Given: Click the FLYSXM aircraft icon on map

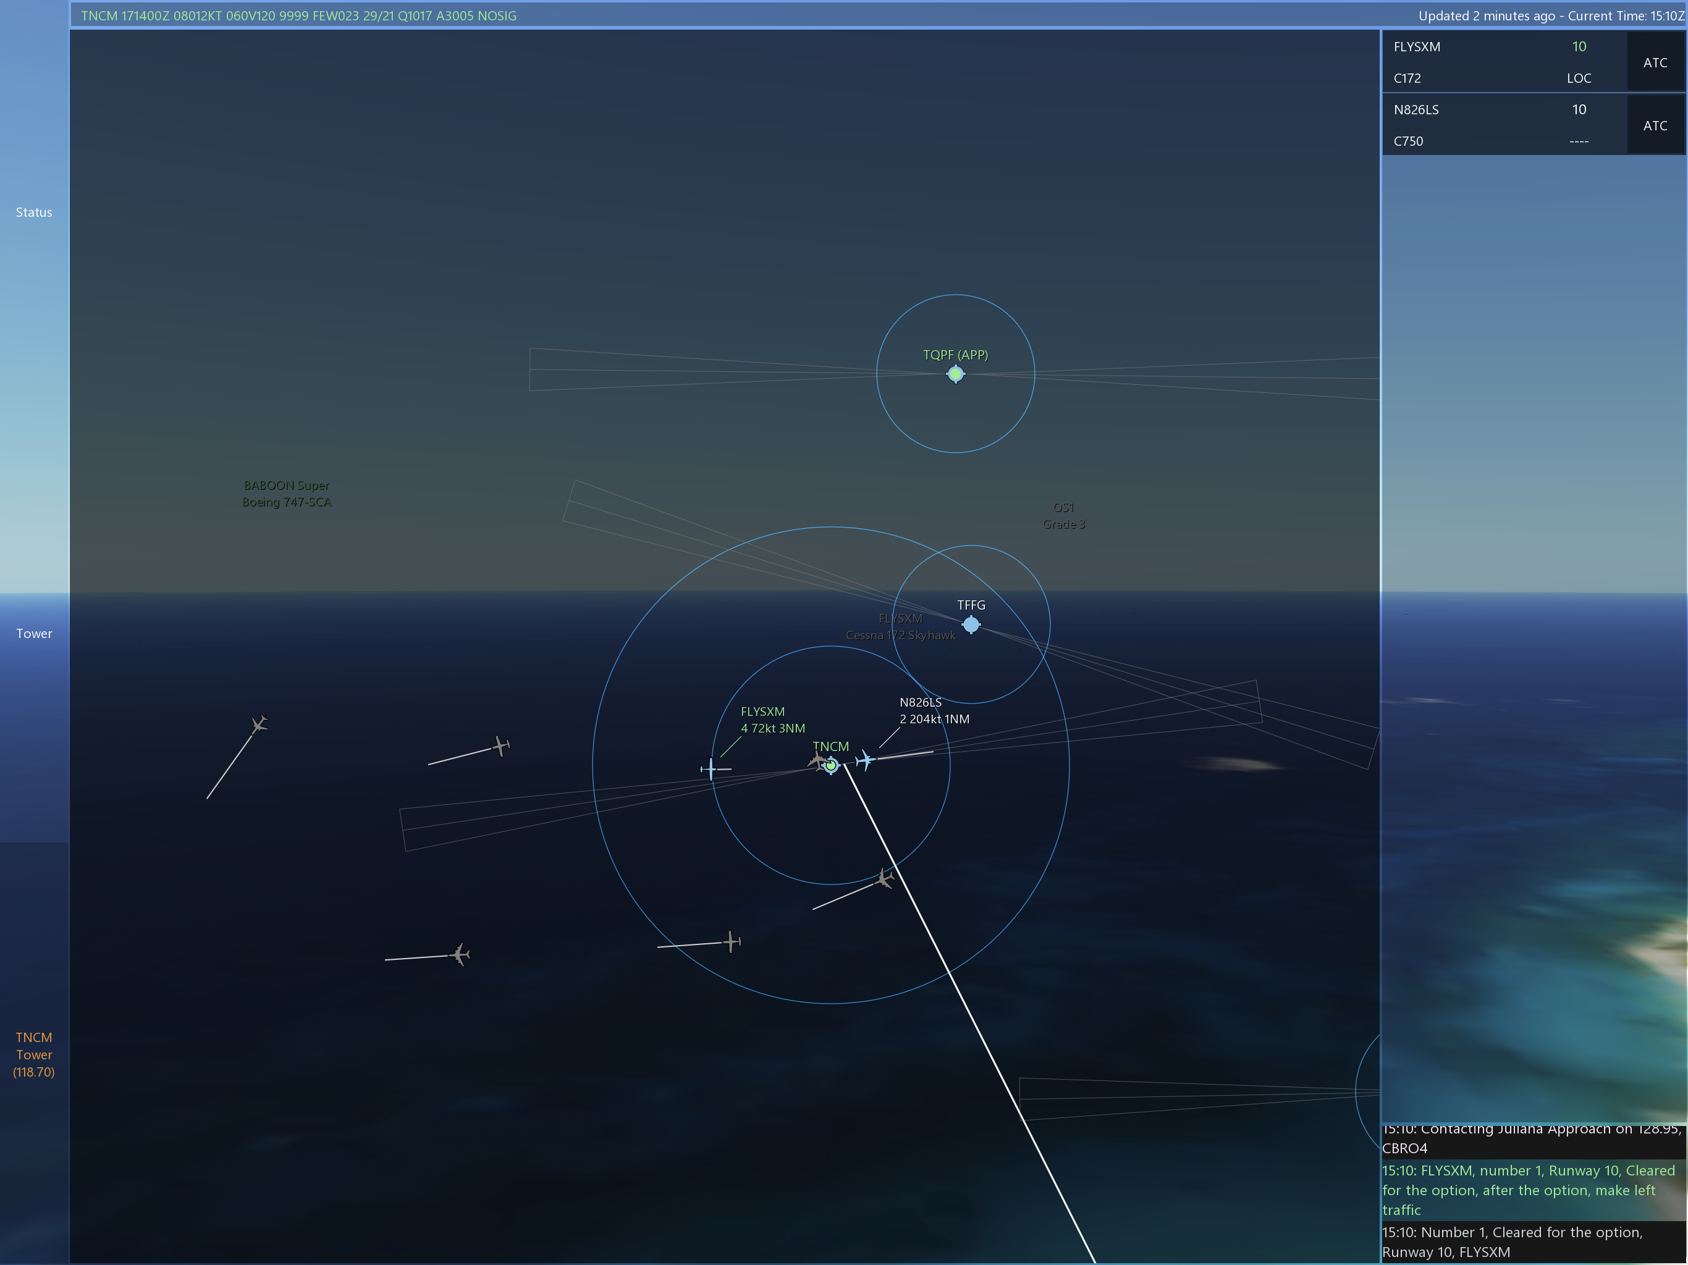Looking at the screenshot, I should pyautogui.click(x=711, y=768).
